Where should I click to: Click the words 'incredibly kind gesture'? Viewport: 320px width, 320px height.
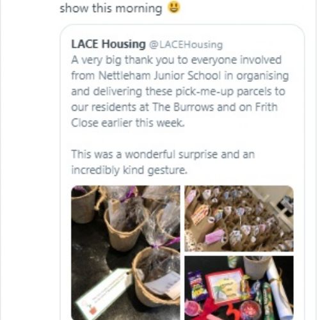coord(129,170)
